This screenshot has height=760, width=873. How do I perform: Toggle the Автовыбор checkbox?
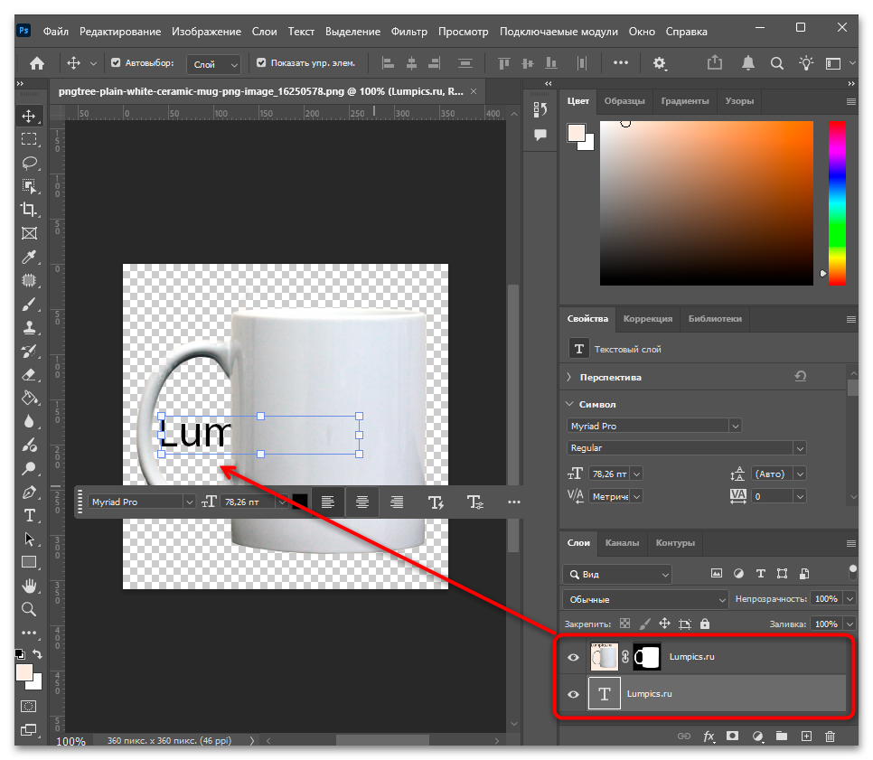click(x=116, y=63)
